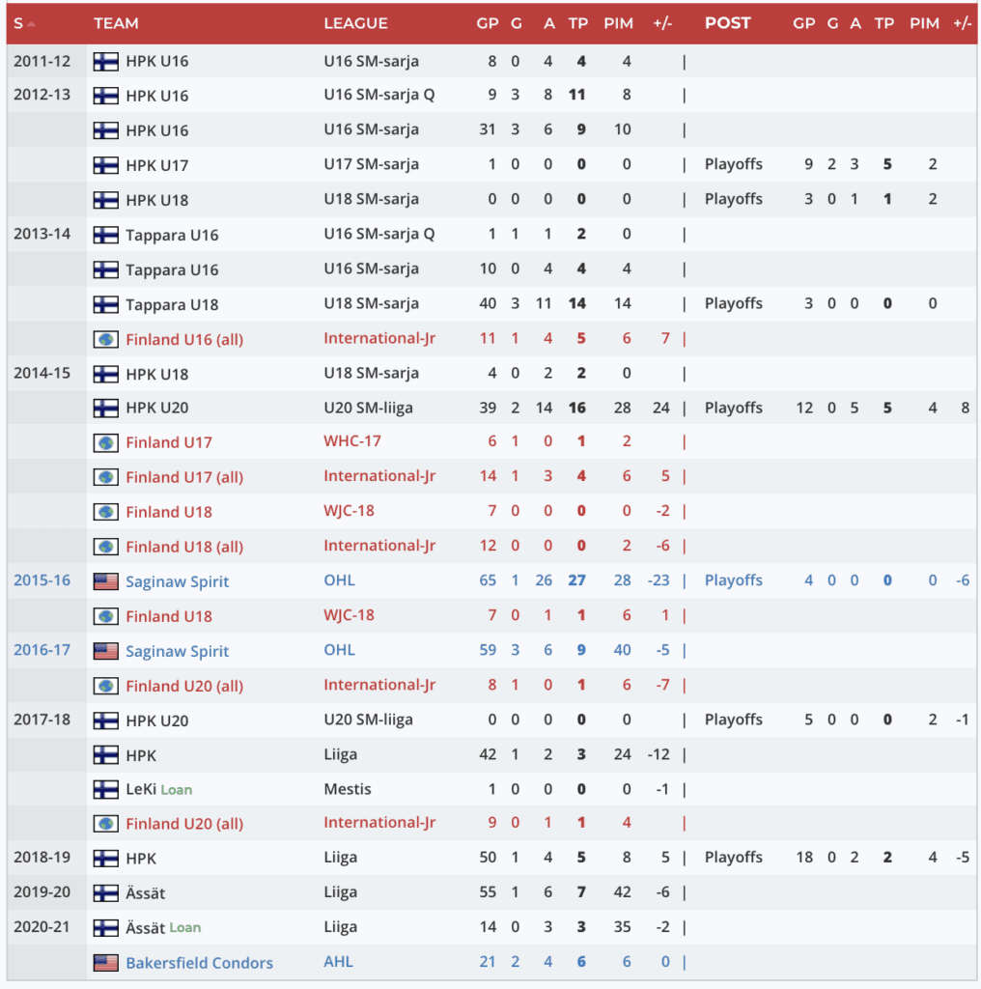Click the globe icon in the WHC-17 row
This screenshot has height=989, width=981.
pyautogui.click(x=105, y=442)
